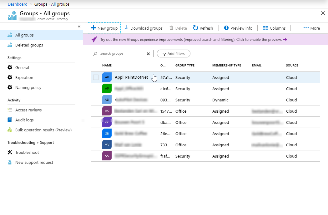The image size is (328, 215).
Task: Tick the checkbox for Appl_PaintDotNet row
Action: point(96,77)
